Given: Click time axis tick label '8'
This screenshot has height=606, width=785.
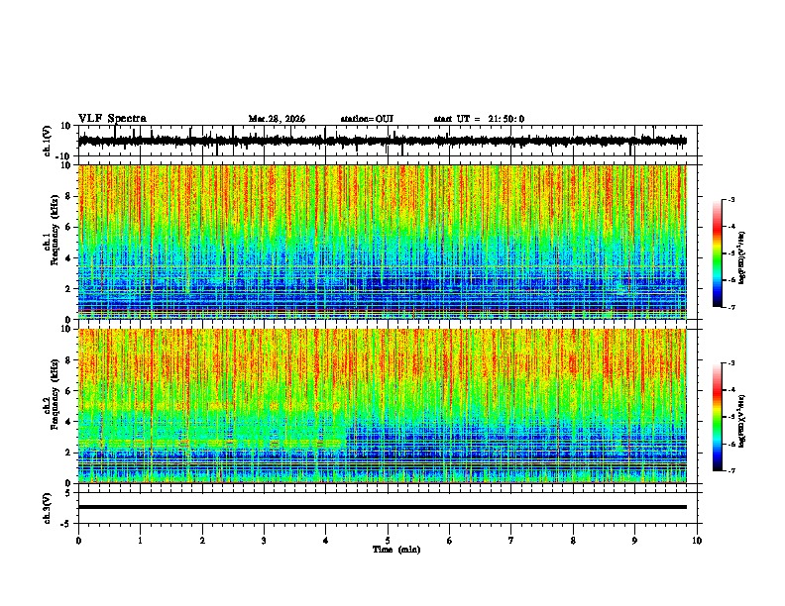Looking at the screenshot, I should (573, 541).
